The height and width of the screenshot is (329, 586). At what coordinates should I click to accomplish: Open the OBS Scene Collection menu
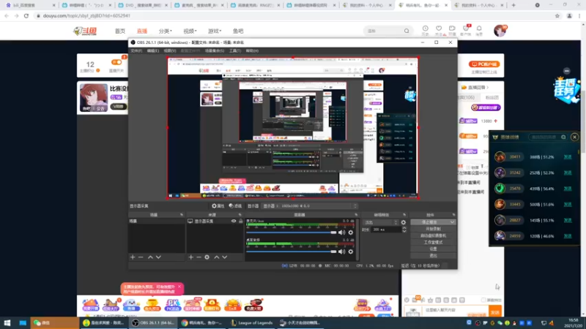215,50
